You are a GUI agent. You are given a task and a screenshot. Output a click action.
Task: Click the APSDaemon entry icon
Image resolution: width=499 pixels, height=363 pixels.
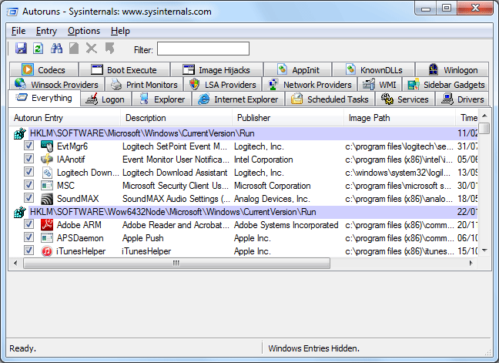click(47, 238)
